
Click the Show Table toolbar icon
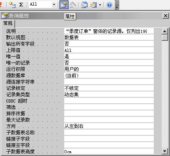point(12,5)
